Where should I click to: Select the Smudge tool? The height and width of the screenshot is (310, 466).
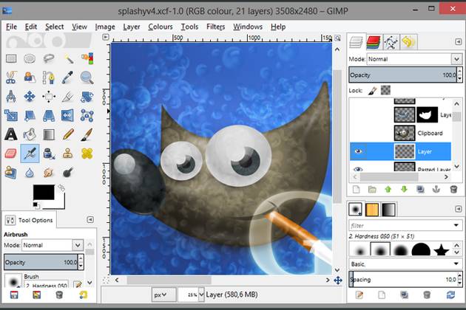click(48, 173)
